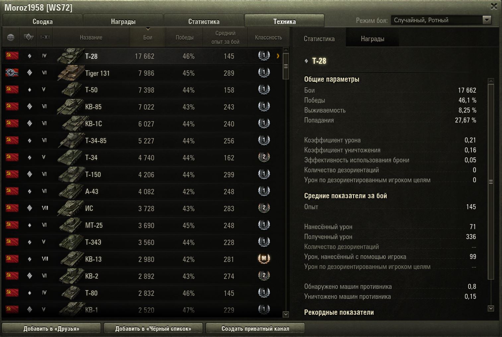Click the vehicle type icon in the КВ-85 row
The height and width of the screenshot is (337, 502).
click(30, 106)
